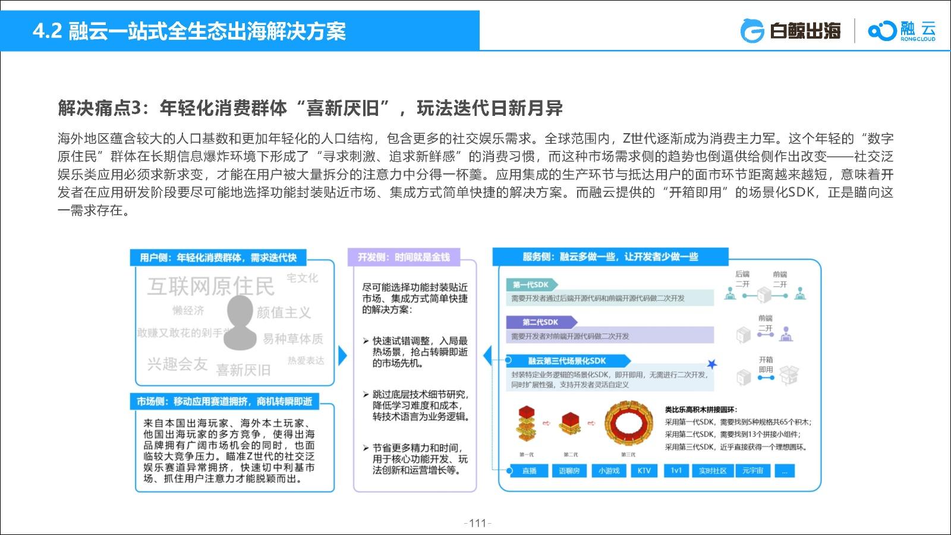Click the 融云 RongCloud logo

[x=902, y=30]
